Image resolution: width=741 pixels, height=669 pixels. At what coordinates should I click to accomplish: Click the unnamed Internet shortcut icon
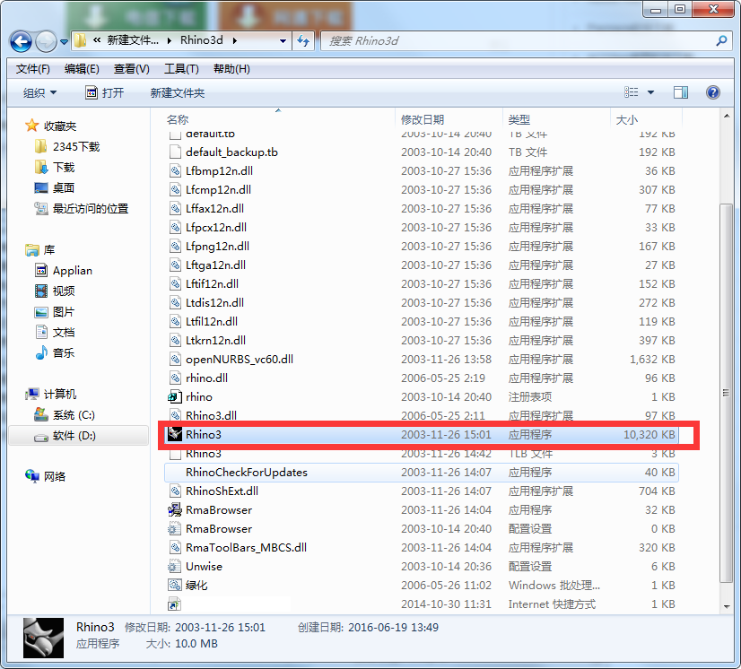pyautogui.click(x=175, y=604)
